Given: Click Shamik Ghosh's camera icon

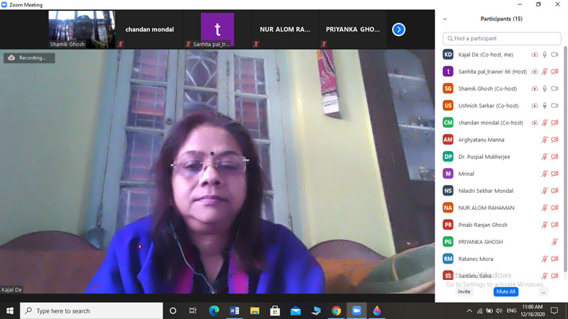Looking at the screenshot, I should click(555, 89).
